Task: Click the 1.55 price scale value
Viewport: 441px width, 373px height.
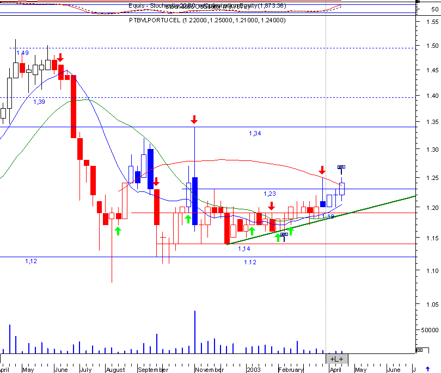Action: [x=432, y=22]
